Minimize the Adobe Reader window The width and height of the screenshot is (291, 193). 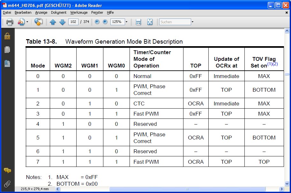coord(271,5)
